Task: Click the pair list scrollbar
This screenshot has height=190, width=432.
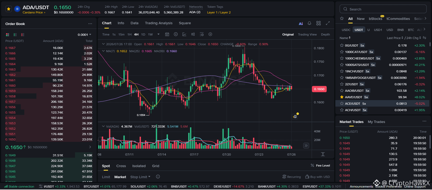Action: point(430,45)
